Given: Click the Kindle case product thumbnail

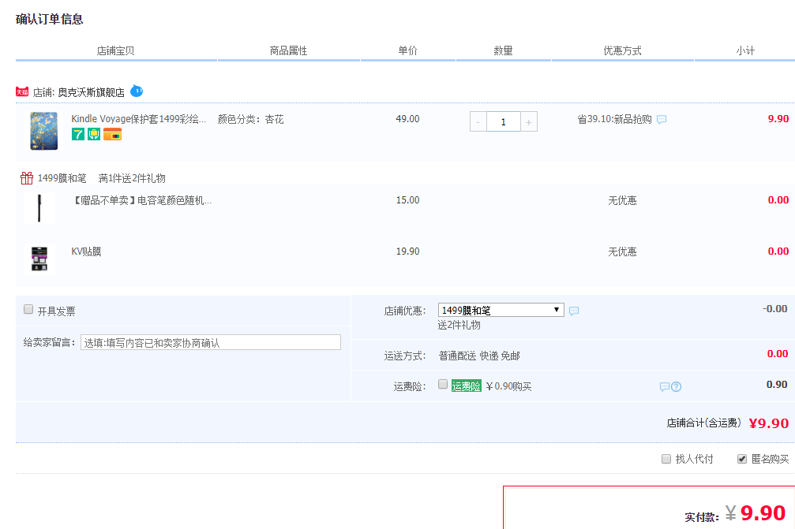Looking at the screenshot, I should (43, 130).
